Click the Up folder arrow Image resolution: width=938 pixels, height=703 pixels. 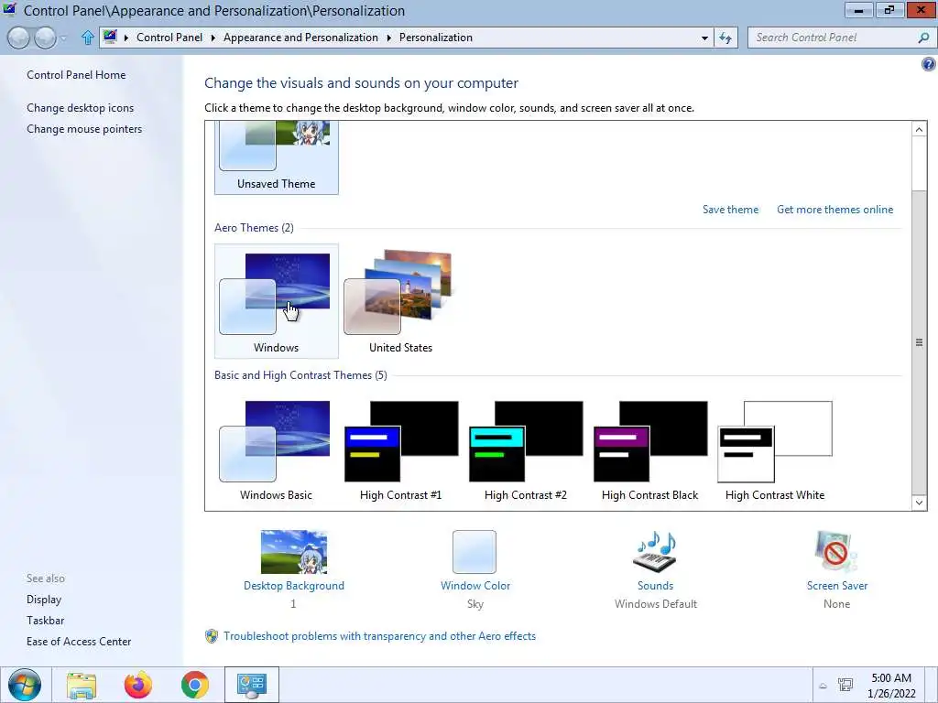(x=87, y=38)
